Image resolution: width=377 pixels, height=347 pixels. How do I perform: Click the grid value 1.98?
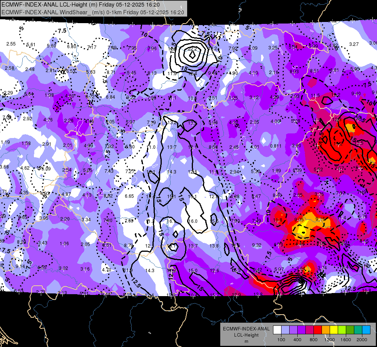[49, 95]
